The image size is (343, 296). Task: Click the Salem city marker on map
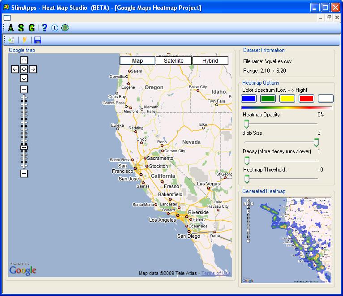[129, 71]
